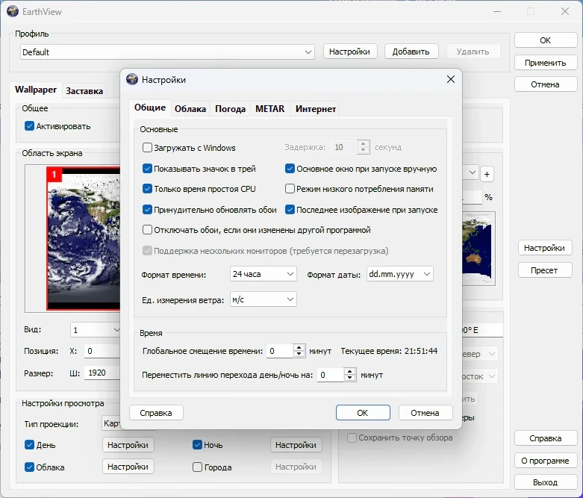Click profile Настройки button next to Default
Screen dimensions: 583x498
tap(350, 52)
